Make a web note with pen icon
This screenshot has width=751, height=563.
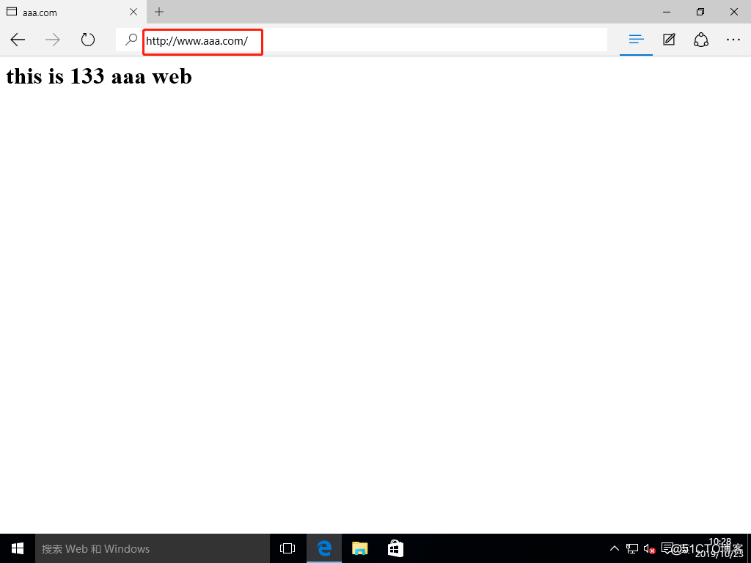(x=669, y=40)
